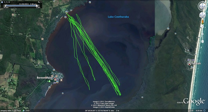The height and width of the screenshot is (112, 208).
Task: Click the north indicator on the look compass
Action: click(203, 1)
